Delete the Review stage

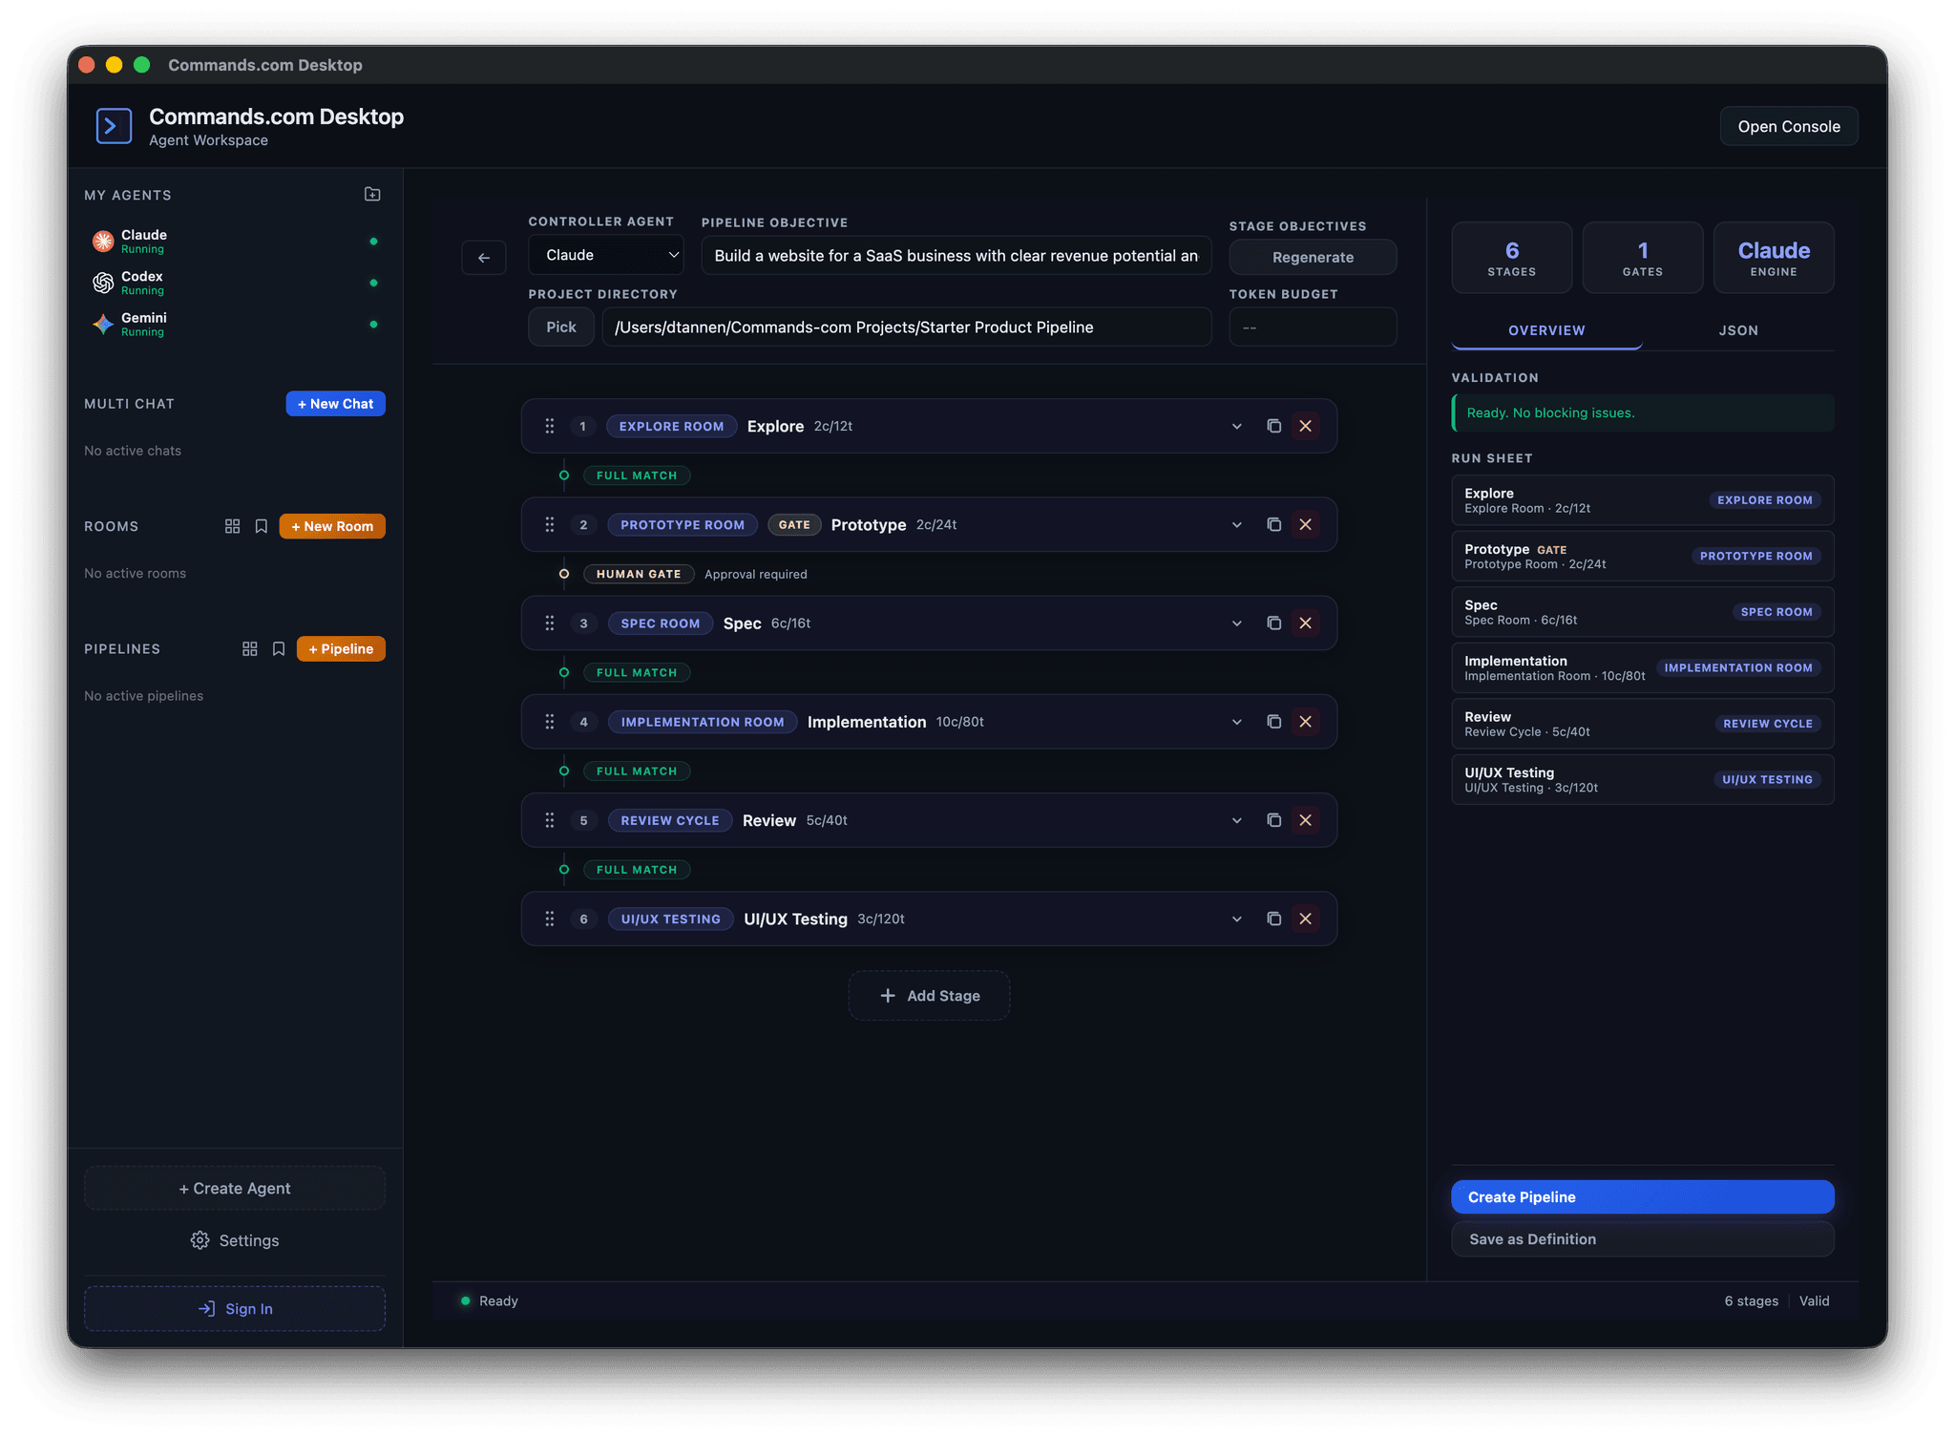(x=1305, y=820)
